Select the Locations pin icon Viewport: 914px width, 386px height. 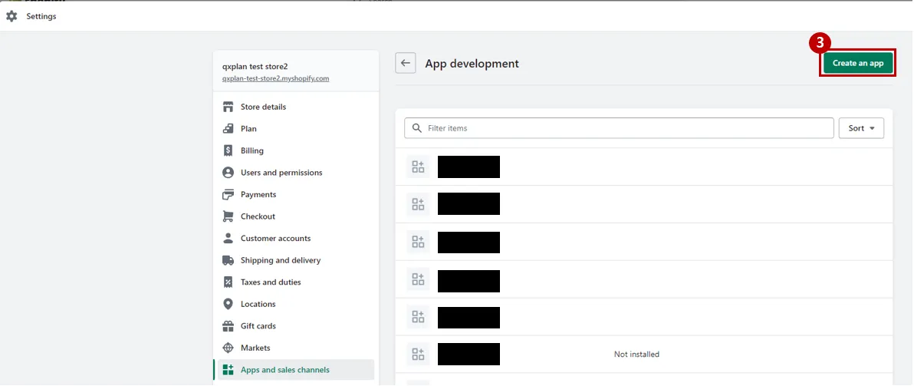tap(228, 304)
